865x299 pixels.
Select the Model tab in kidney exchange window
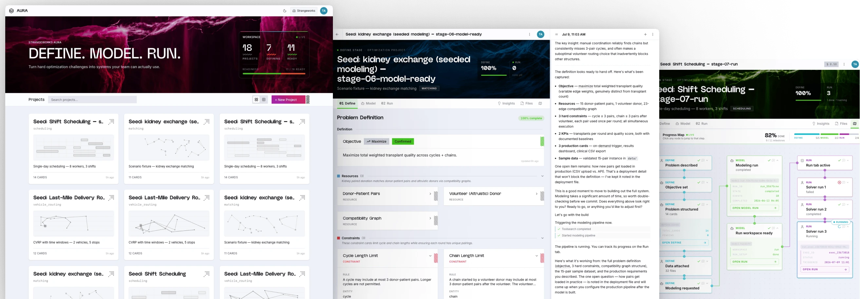(368, 104)
